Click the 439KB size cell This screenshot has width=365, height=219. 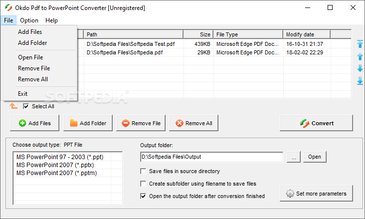tap(202, 44)
